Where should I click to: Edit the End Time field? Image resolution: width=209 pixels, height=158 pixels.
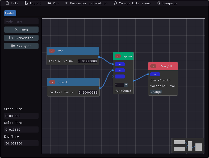click(x=21, y=143)
